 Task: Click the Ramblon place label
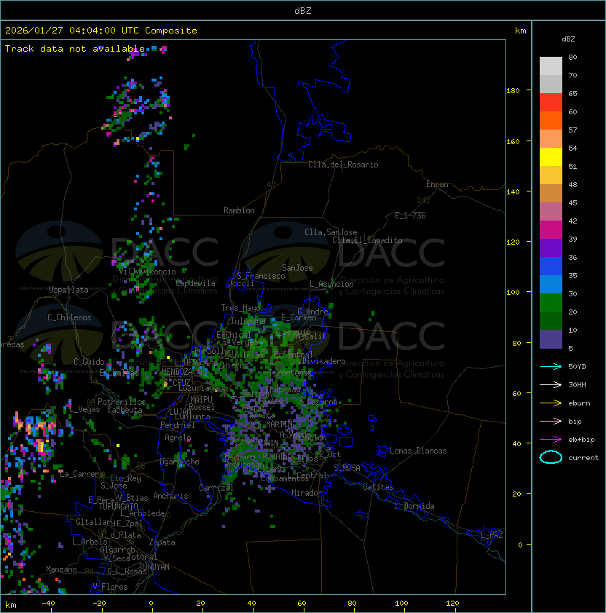pyautogui.click(x=239, y=210)
